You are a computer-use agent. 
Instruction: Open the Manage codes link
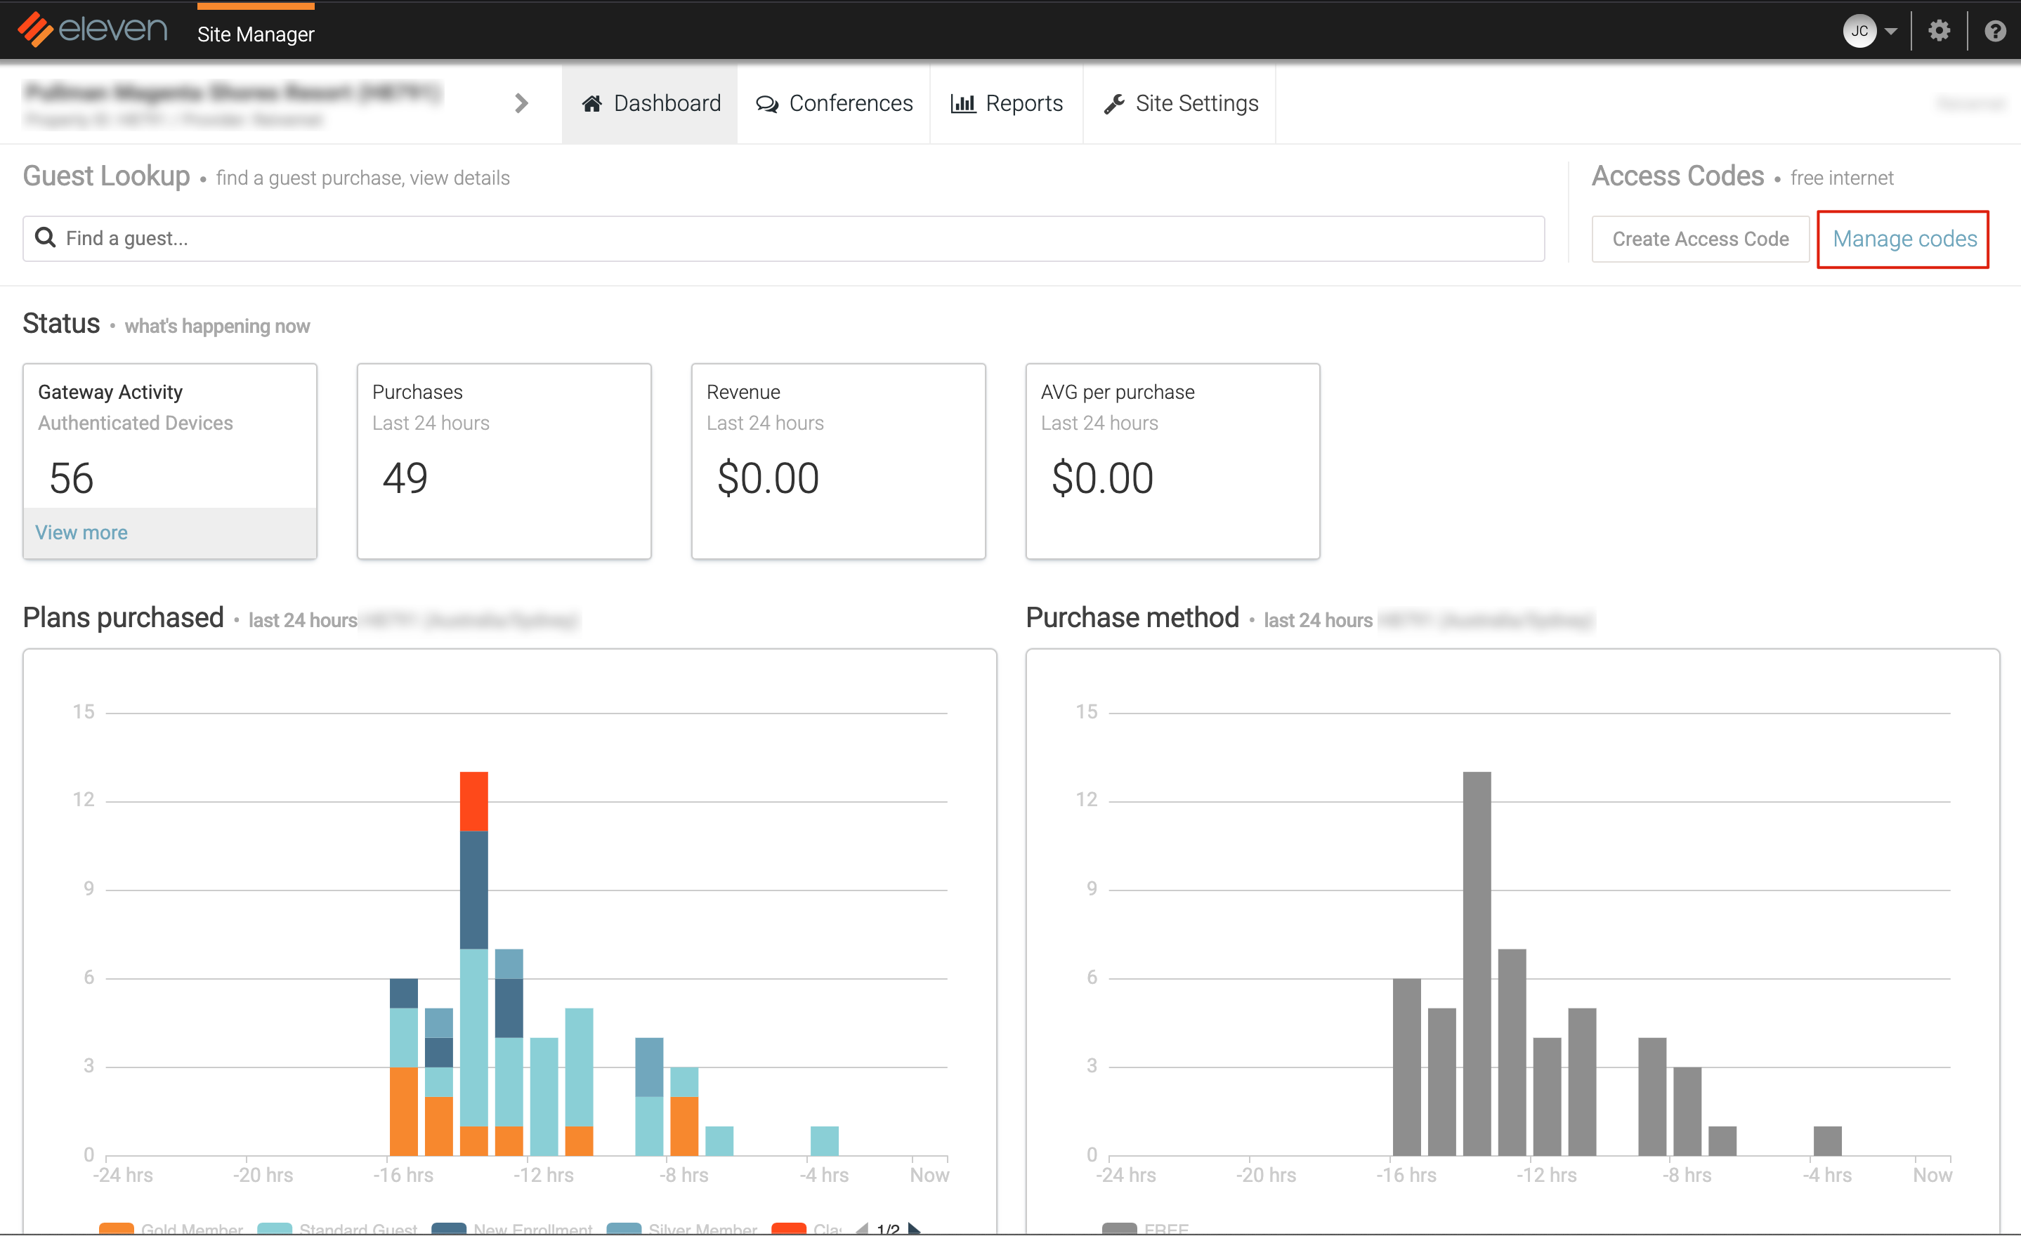coord(1904,239)
